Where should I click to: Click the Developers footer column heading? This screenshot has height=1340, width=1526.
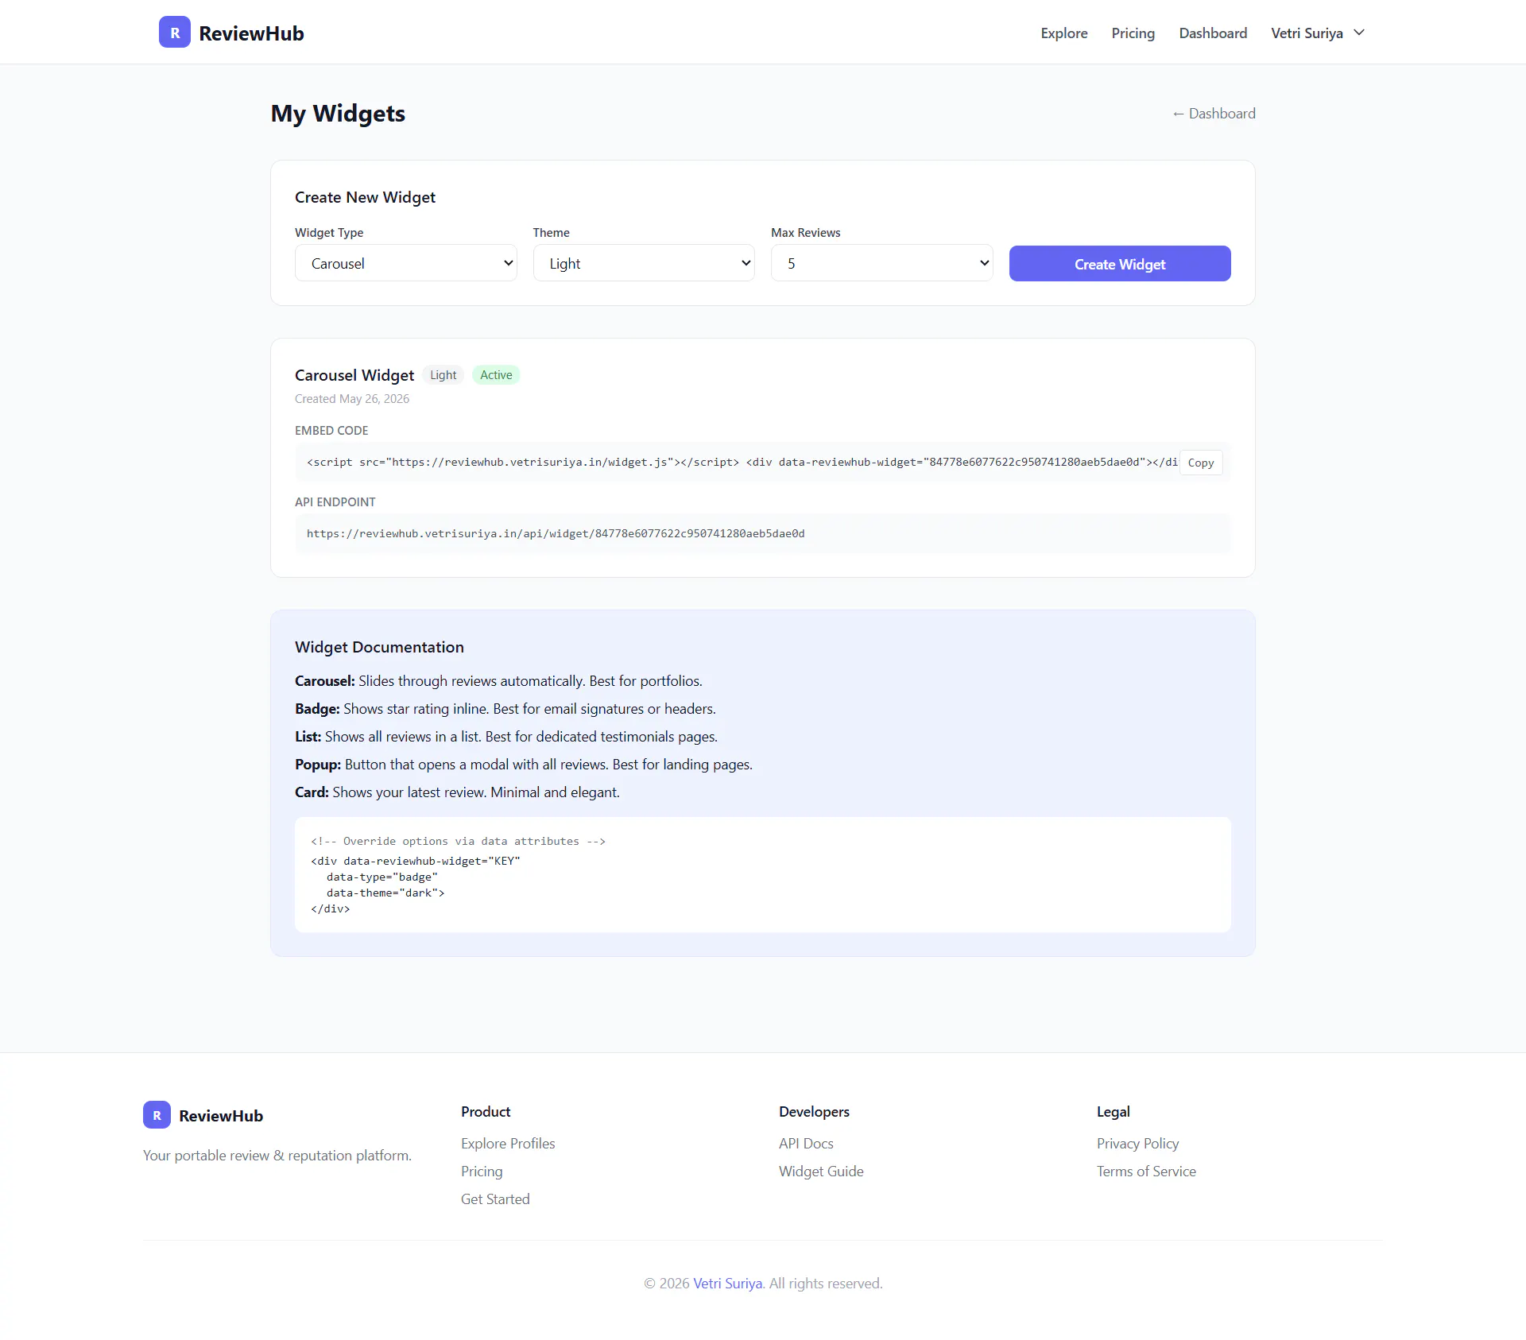pos(814,1112)
